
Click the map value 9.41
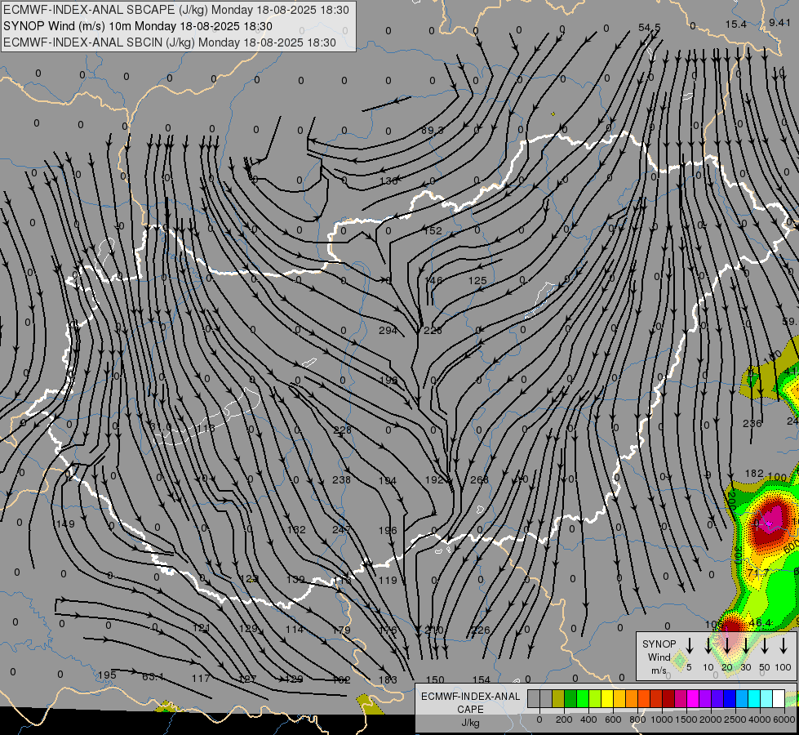pyautogui.click(x=779, y=22)
